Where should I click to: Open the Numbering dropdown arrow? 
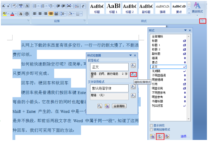click(x=46, y=6)
